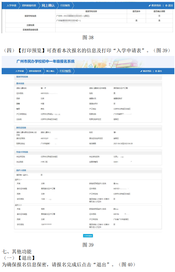Click 监护人一 subsection label
Image resolution: width=175 pixels, height=272 pixels.
[x=18, y=180]
